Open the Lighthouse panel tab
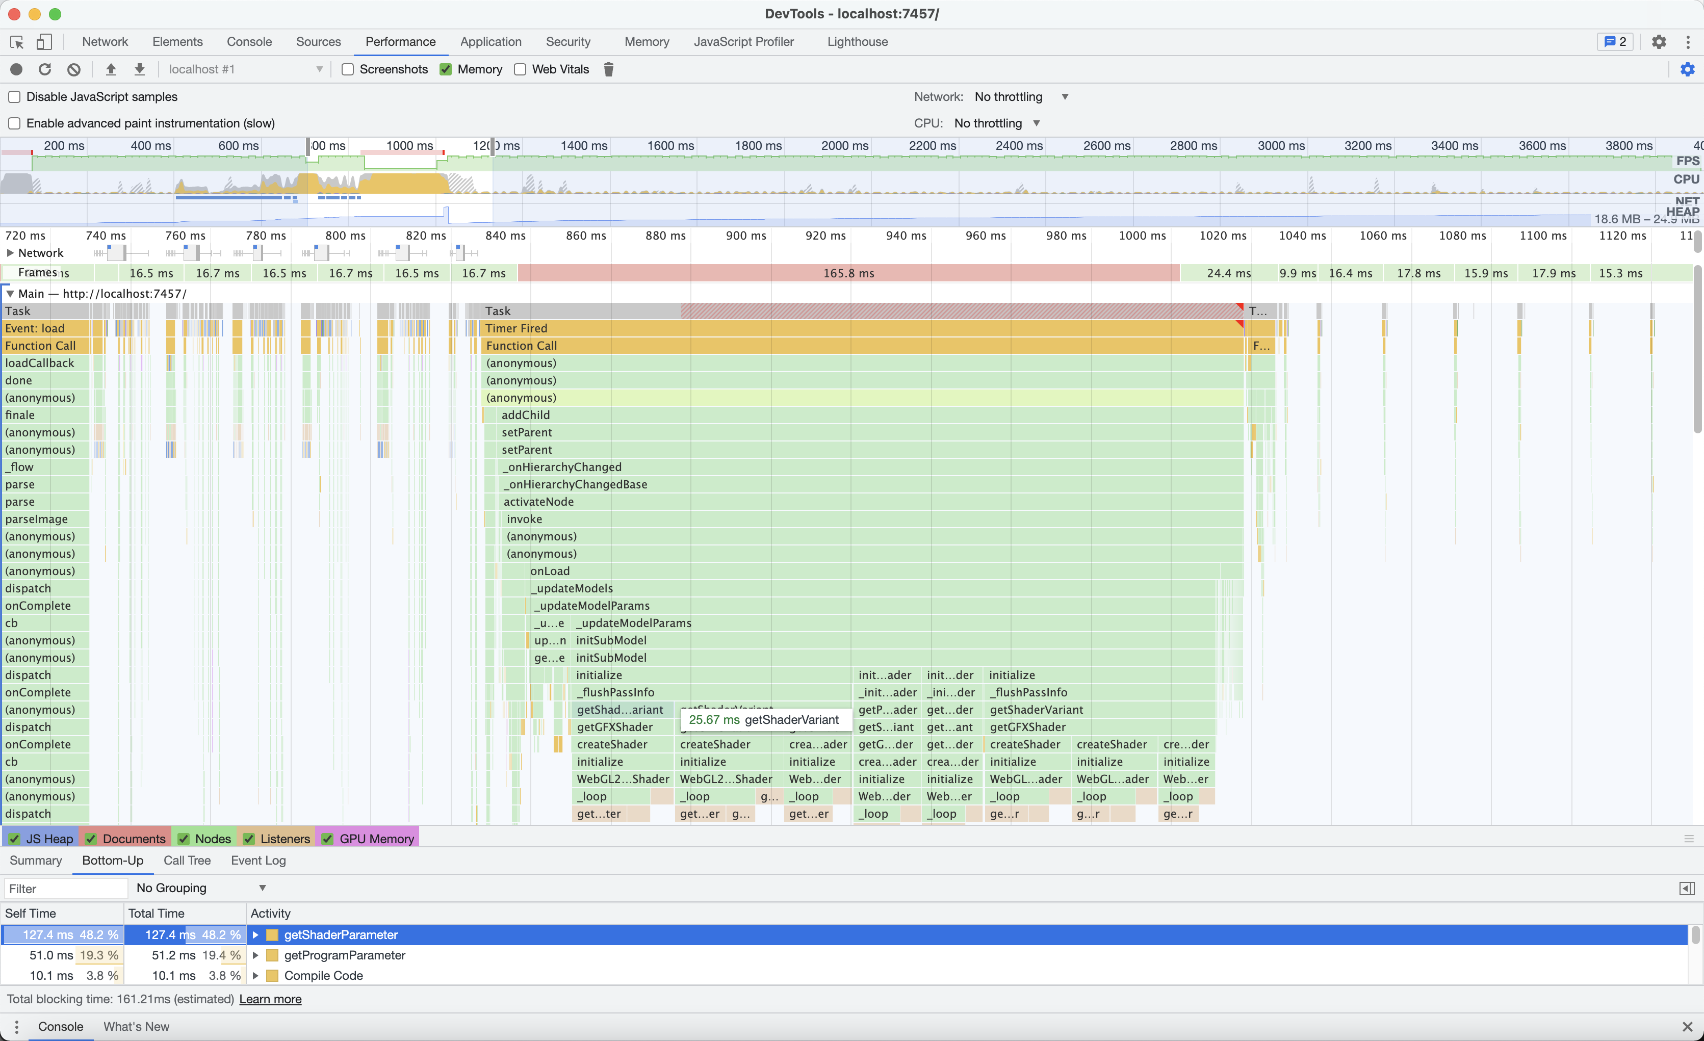Image resolution: width=1704 pixels, height=1041 pixels. (x=857, y=41)
